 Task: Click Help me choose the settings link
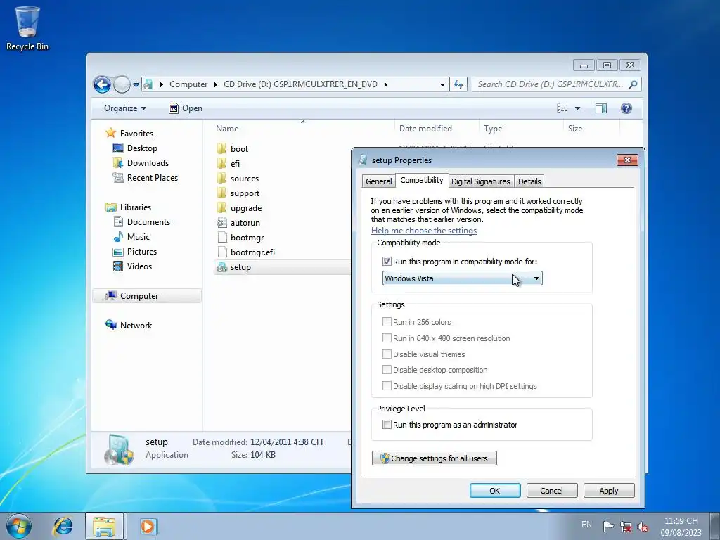[424, 231]
